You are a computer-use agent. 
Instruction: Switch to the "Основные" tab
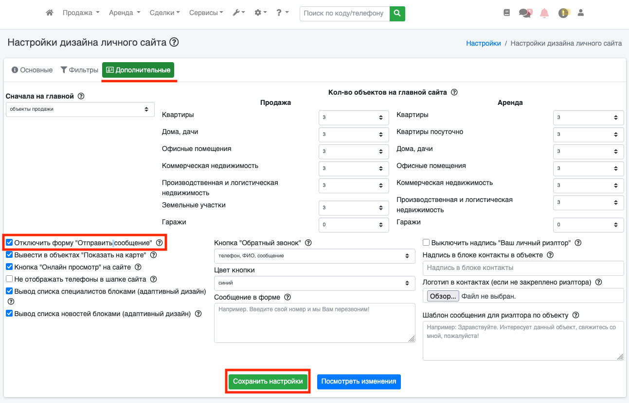(32, 70)
